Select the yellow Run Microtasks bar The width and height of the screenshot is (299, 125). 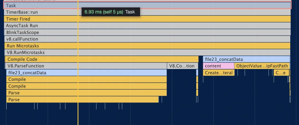pyautogui.click(x=148, y=46)
